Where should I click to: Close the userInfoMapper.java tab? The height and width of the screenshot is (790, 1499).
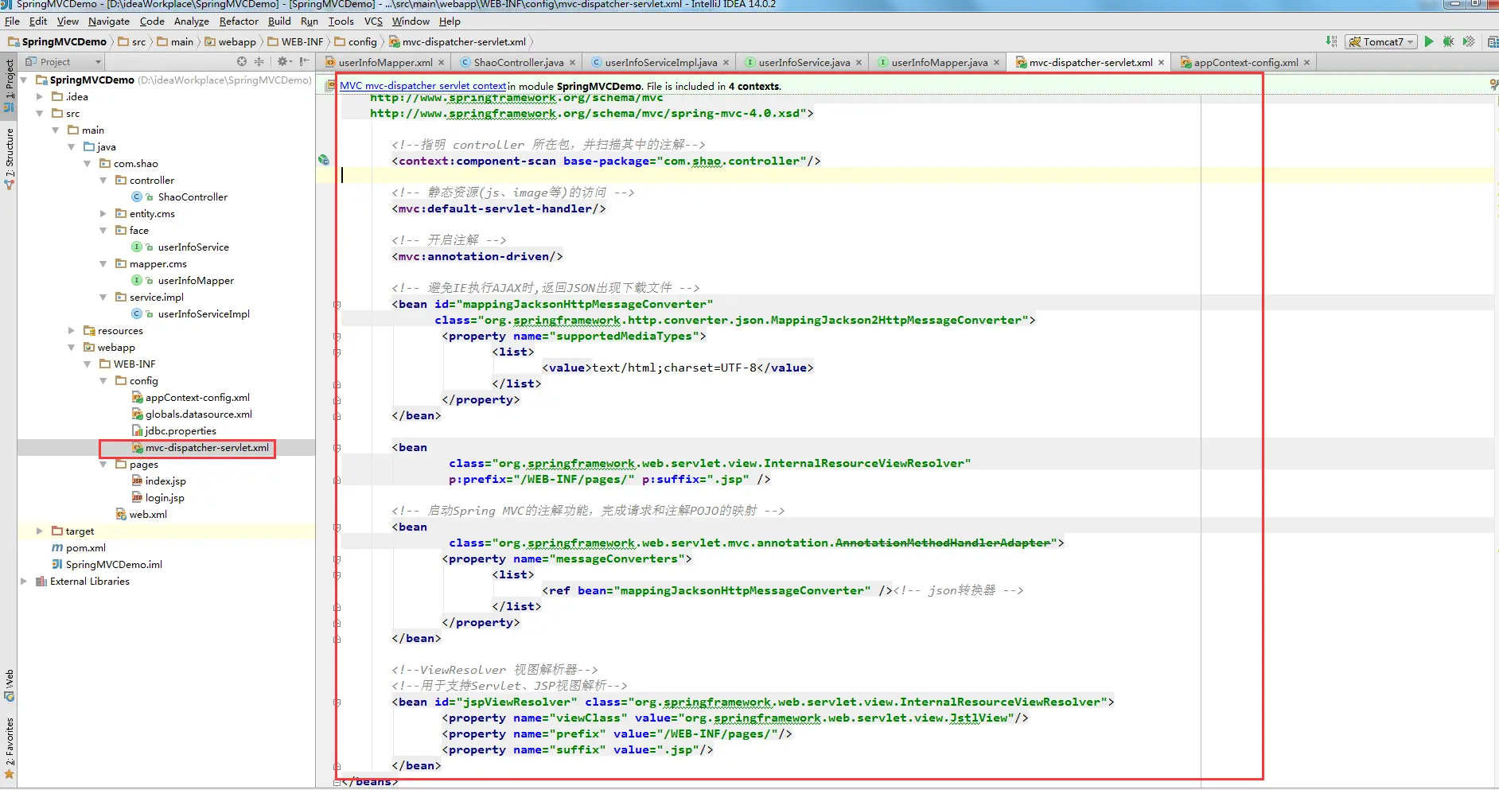(x=996, y=62)
